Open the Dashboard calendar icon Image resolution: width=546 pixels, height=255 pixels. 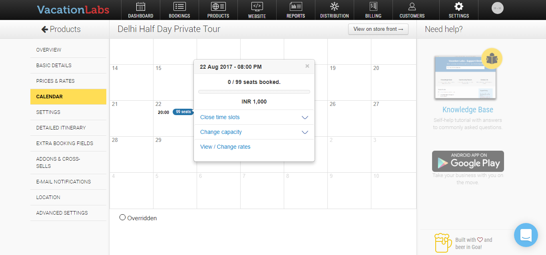(140, 6)
